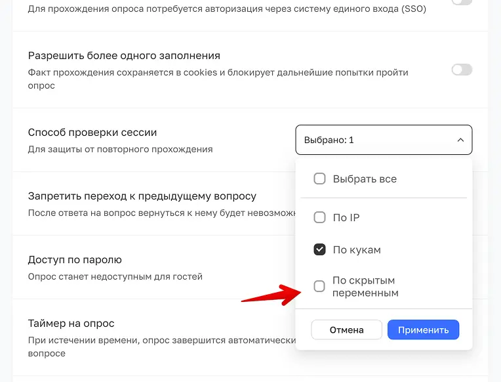Click the 'Запретить переход к предыдущему вопросу' heading
501x382 pixels.
[x=142, y=196]
